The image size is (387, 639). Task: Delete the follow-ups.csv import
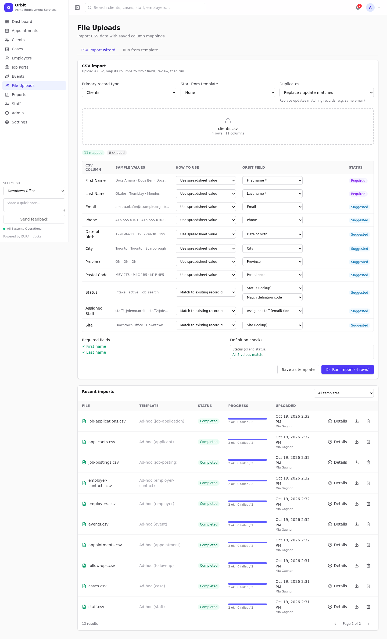[x=368, y=566]
